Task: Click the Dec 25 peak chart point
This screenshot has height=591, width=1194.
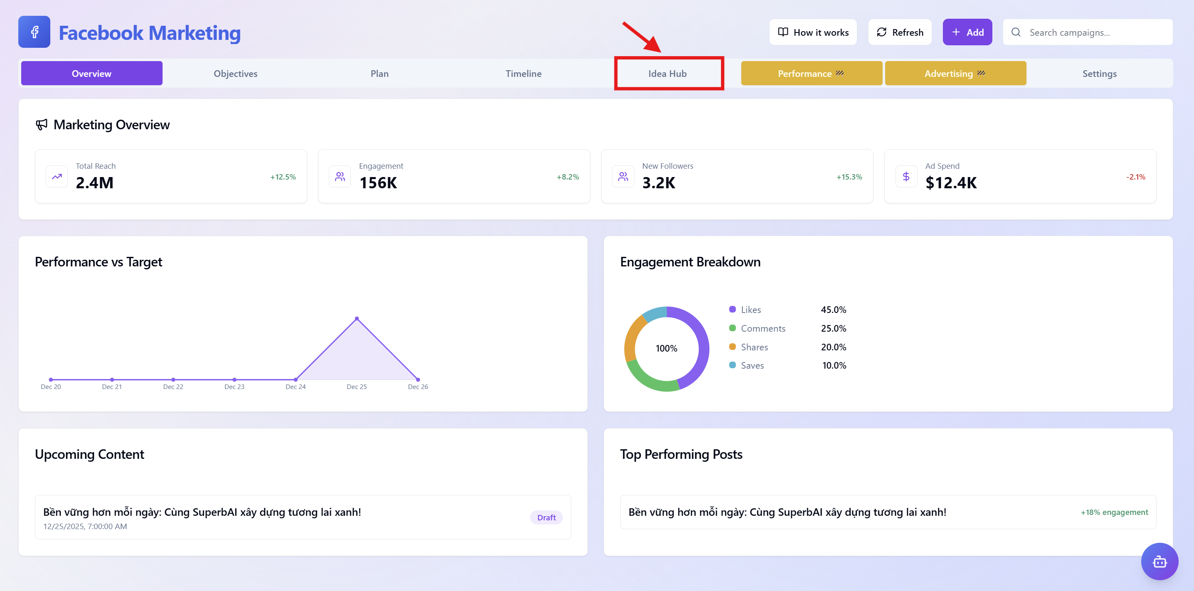Action: pyautogui.click(x=356, y=318)
